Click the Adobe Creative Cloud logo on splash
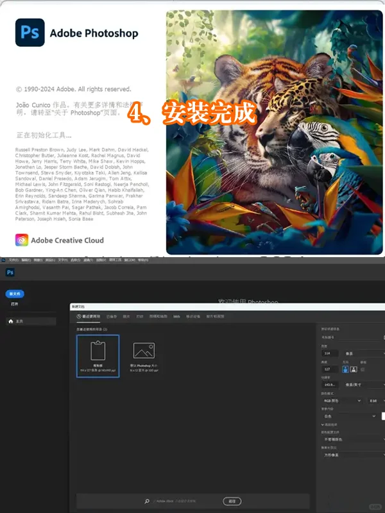 [x=22, y=240]
